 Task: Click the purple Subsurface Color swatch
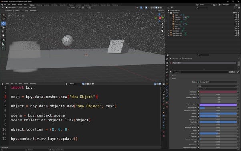[x=218, y=105]
